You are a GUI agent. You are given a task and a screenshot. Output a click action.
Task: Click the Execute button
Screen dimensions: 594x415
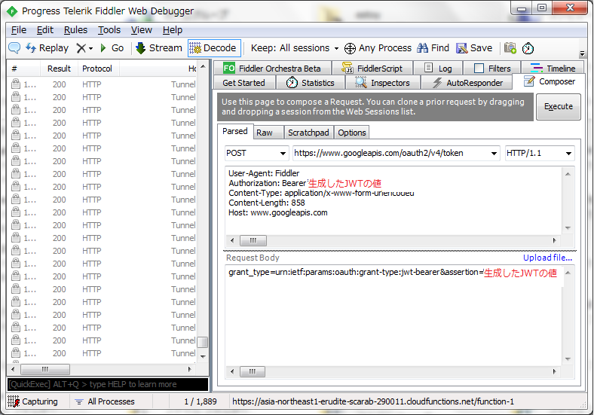click(x=559, y=107)
